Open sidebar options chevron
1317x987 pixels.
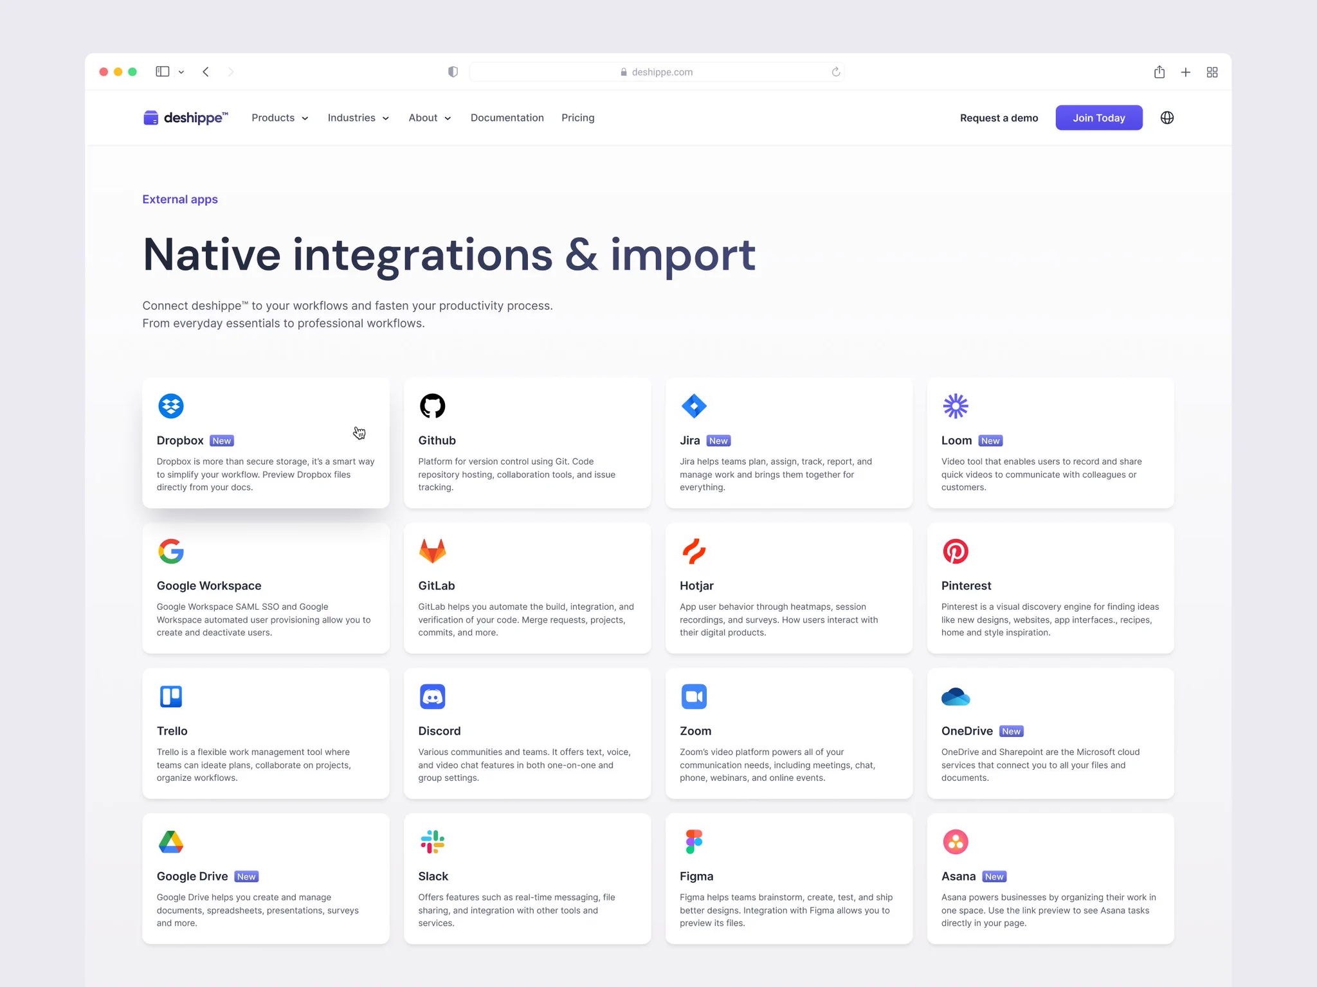(x=181, y=72)
